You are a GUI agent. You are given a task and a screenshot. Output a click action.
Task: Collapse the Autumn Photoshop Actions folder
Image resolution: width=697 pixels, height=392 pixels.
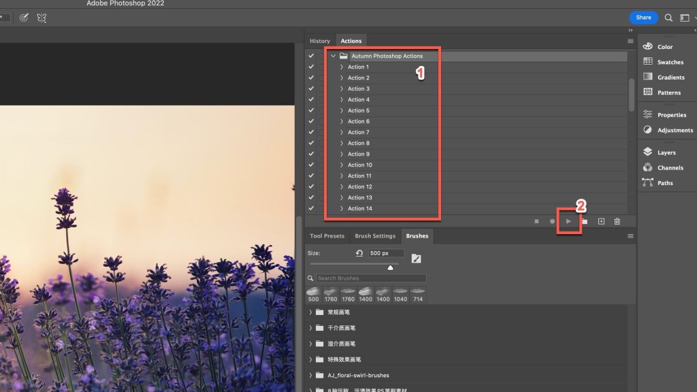click(x=334, y=56)
